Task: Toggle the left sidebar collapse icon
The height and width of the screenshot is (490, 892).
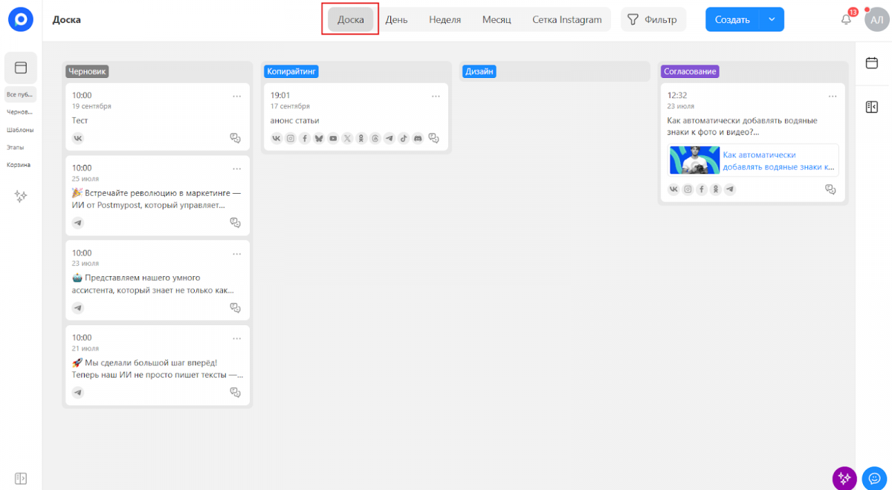Action: (21, 477)
